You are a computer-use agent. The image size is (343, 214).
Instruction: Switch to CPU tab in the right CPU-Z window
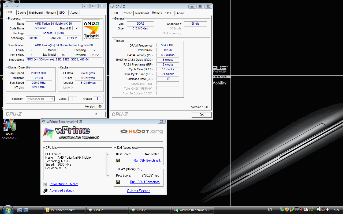115,13
